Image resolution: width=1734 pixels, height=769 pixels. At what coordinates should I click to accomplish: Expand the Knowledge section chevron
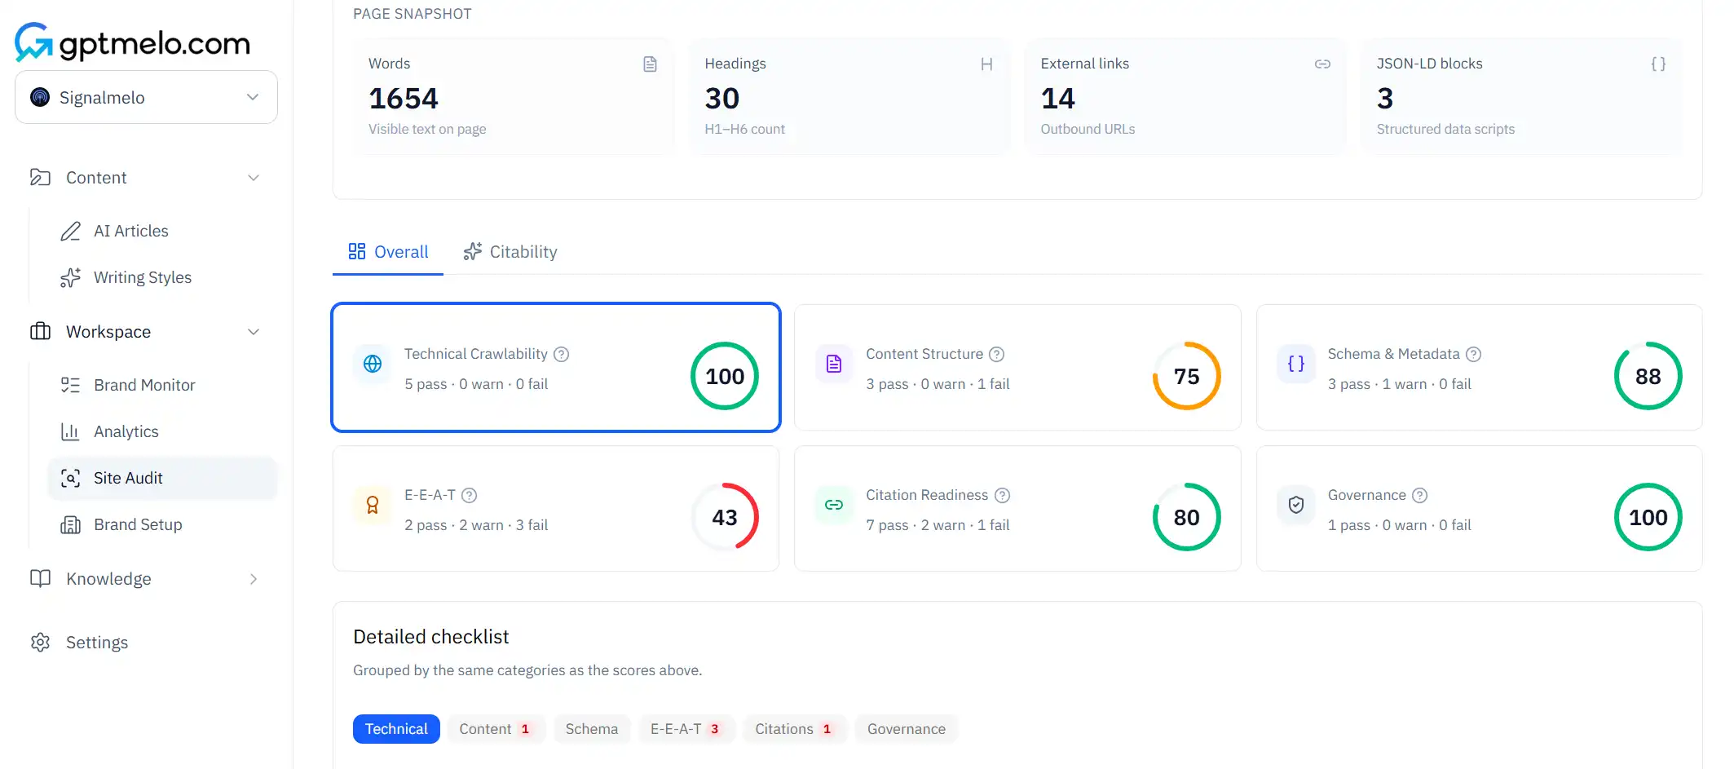(254, 579)
